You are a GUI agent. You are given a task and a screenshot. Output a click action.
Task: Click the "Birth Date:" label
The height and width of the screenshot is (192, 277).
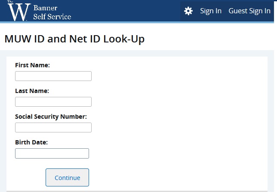(31, 142)
